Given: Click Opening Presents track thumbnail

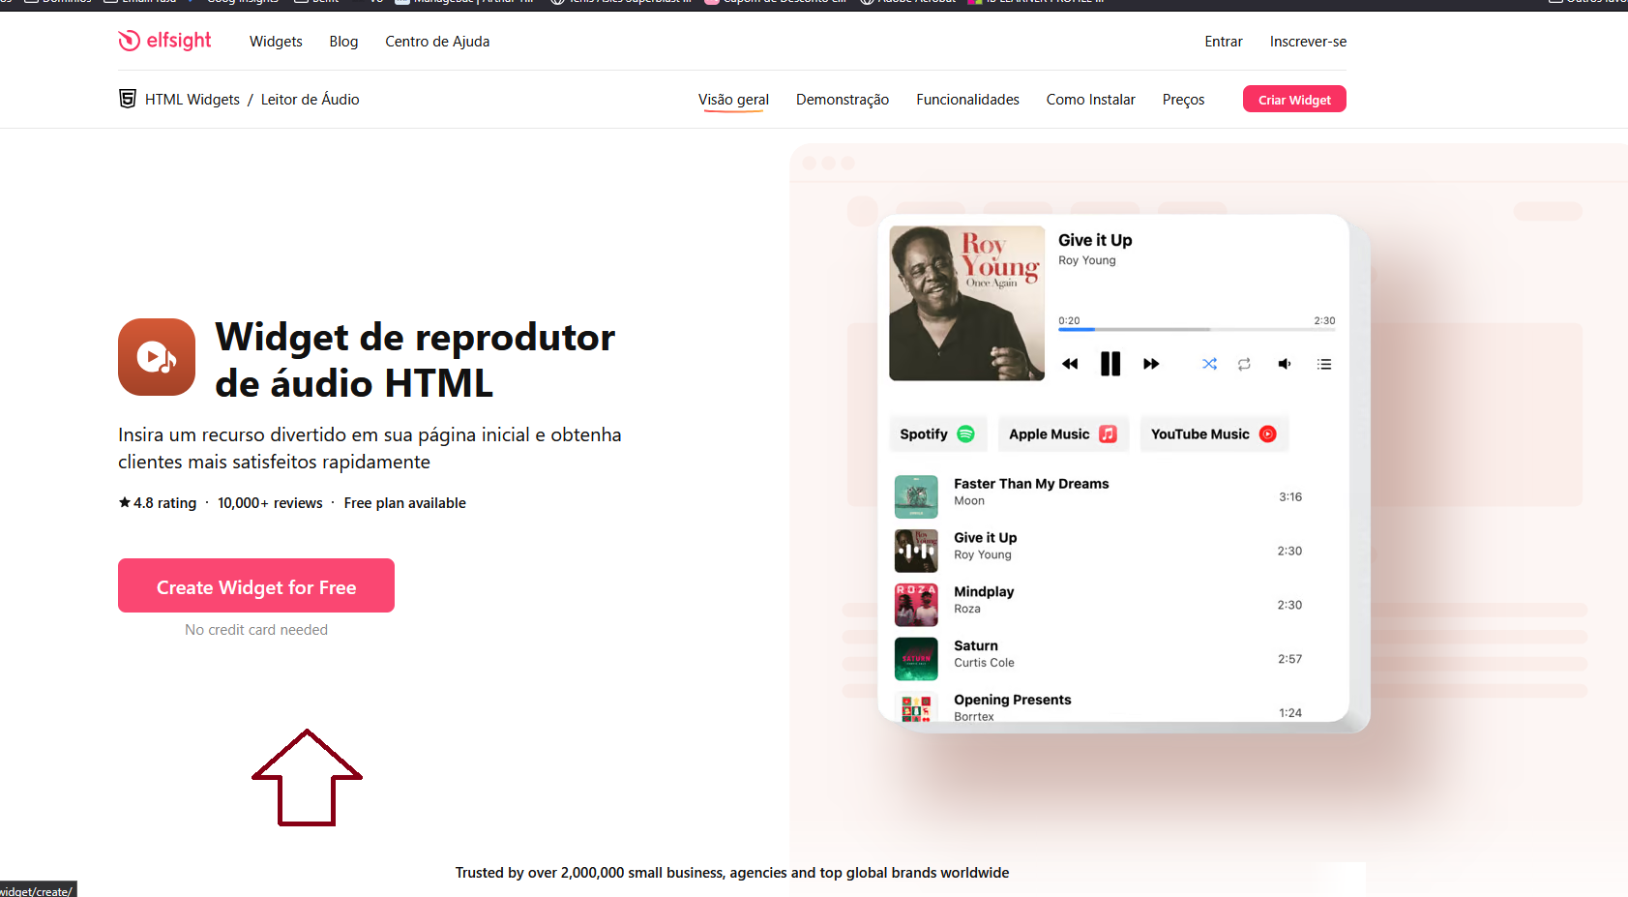Looking at the screenshot, I should pos(916,707).
